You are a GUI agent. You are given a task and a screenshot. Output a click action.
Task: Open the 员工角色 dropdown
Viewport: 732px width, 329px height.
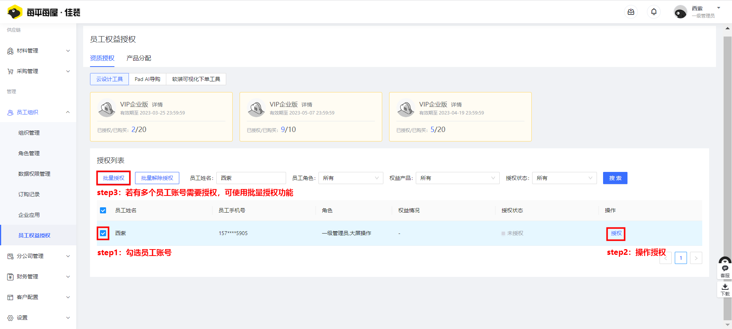point(351,178)
